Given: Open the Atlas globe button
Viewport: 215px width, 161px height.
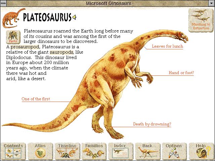Looking at the screenshot, I should click(40, 151).
